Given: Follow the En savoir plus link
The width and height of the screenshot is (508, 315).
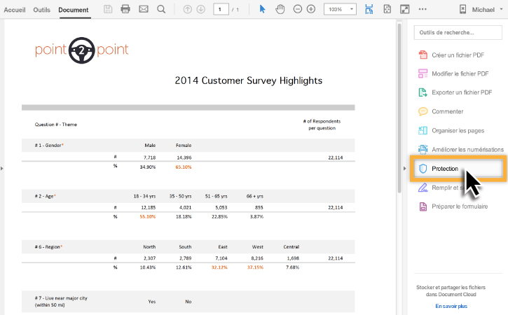Looking at the screenshot, I should click(451, 306).
